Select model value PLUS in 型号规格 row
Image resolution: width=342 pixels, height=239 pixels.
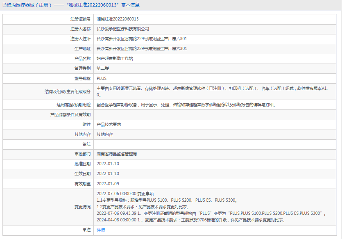pos(102,78)
